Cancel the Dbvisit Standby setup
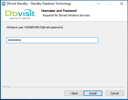128x100 pixels. tap(115, 93)
